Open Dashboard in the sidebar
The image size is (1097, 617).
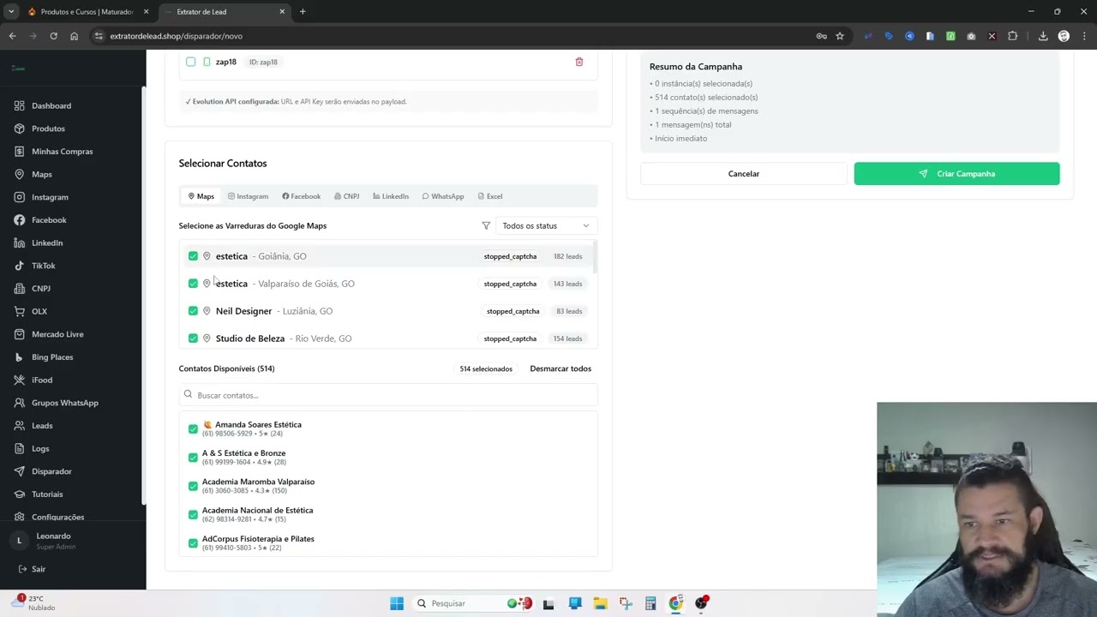[51, 105]
